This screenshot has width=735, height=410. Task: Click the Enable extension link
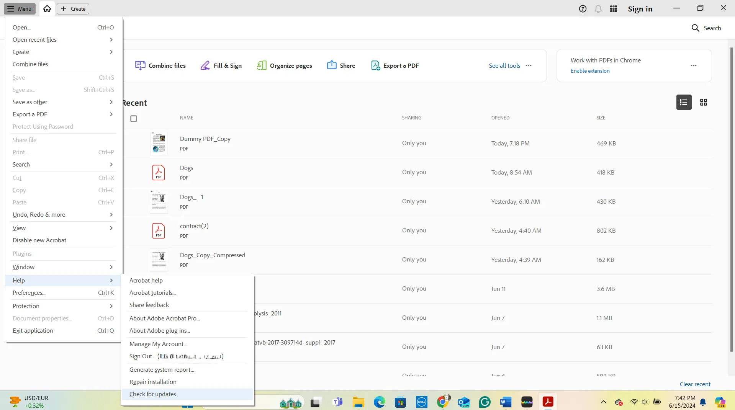point(590,71)
